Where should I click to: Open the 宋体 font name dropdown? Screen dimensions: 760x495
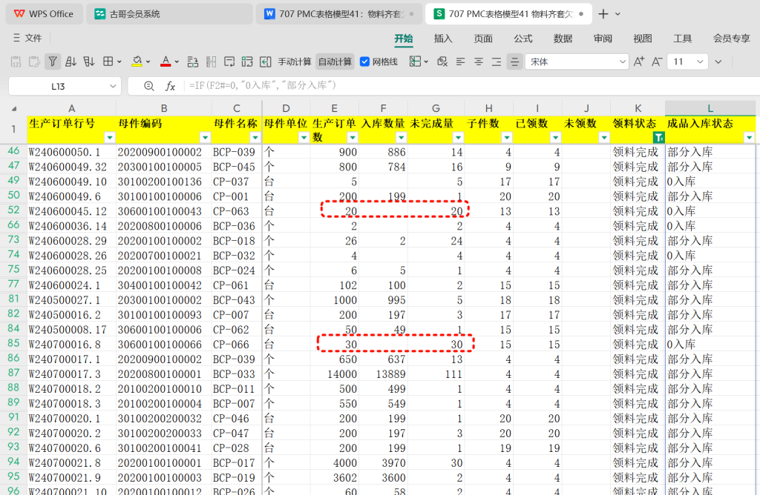coord(623,62)
